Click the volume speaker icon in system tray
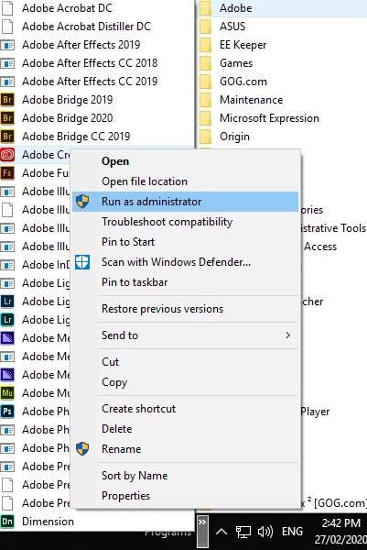Screen dimensions: 367x550 click(265, 532)
